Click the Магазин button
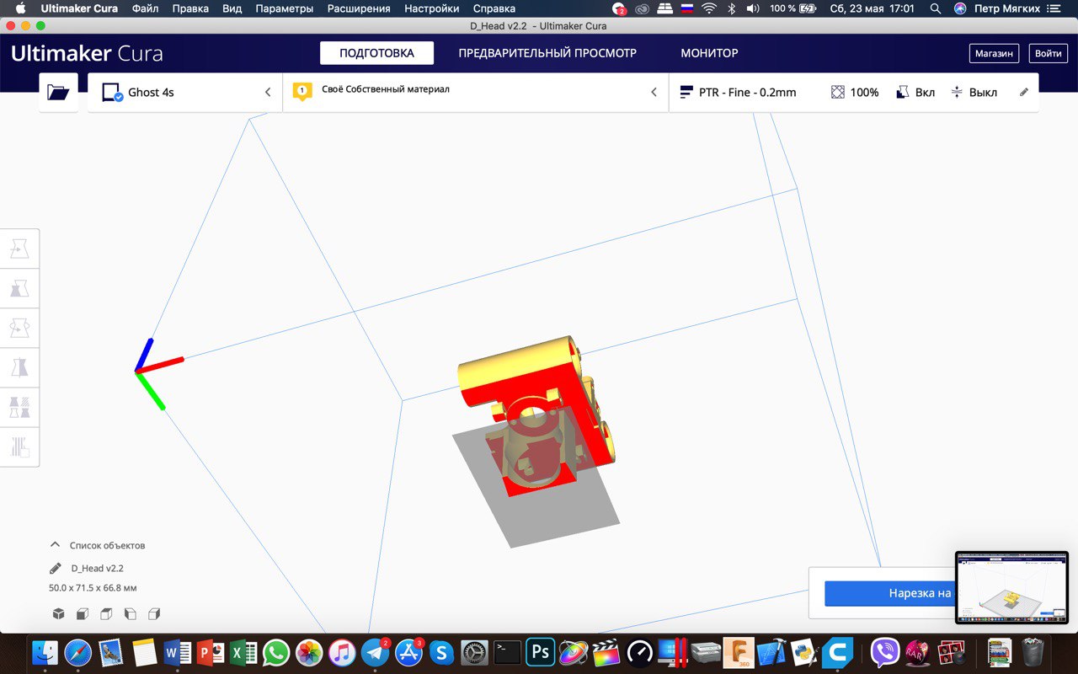Viewport: 1078px width, 674px height. pos(994,53)
